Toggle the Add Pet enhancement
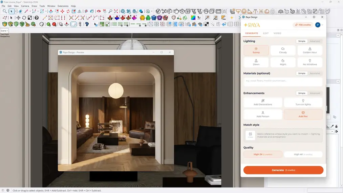 point(303,114)
